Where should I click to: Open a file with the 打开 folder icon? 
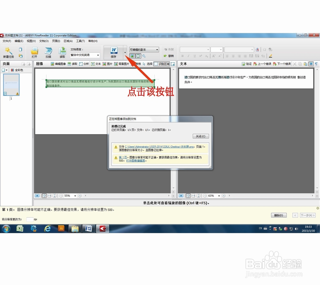click(34, 53)
